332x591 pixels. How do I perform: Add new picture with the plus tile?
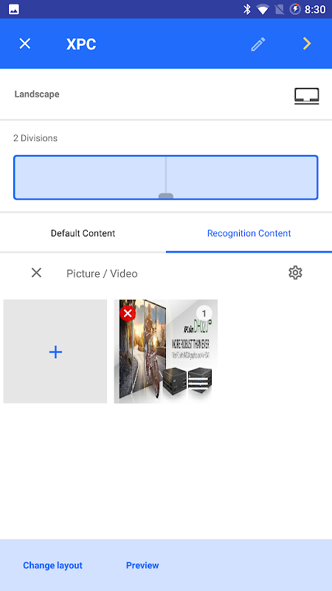coord(55,352)
